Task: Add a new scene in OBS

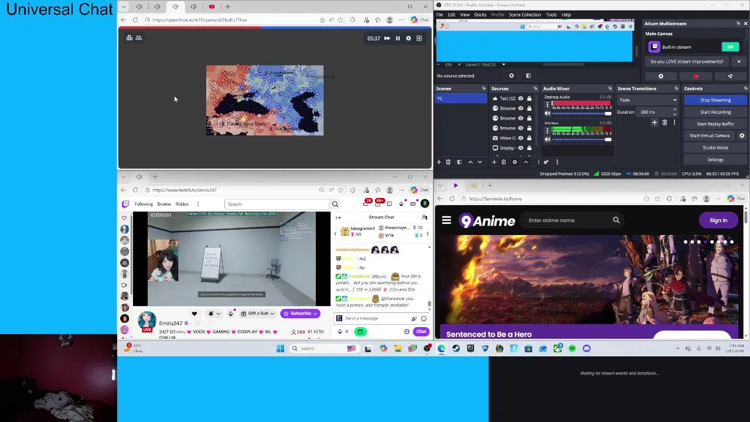Action: point(439,162)
